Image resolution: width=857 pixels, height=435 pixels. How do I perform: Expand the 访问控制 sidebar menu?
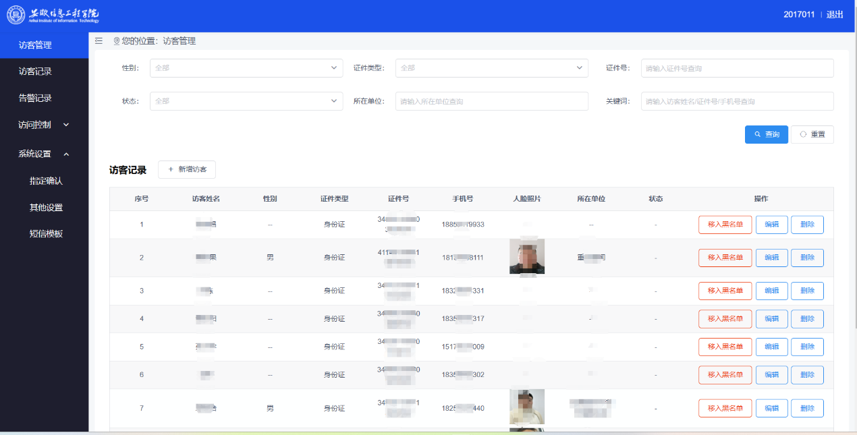pyautogui.click(x=44, y=125)
